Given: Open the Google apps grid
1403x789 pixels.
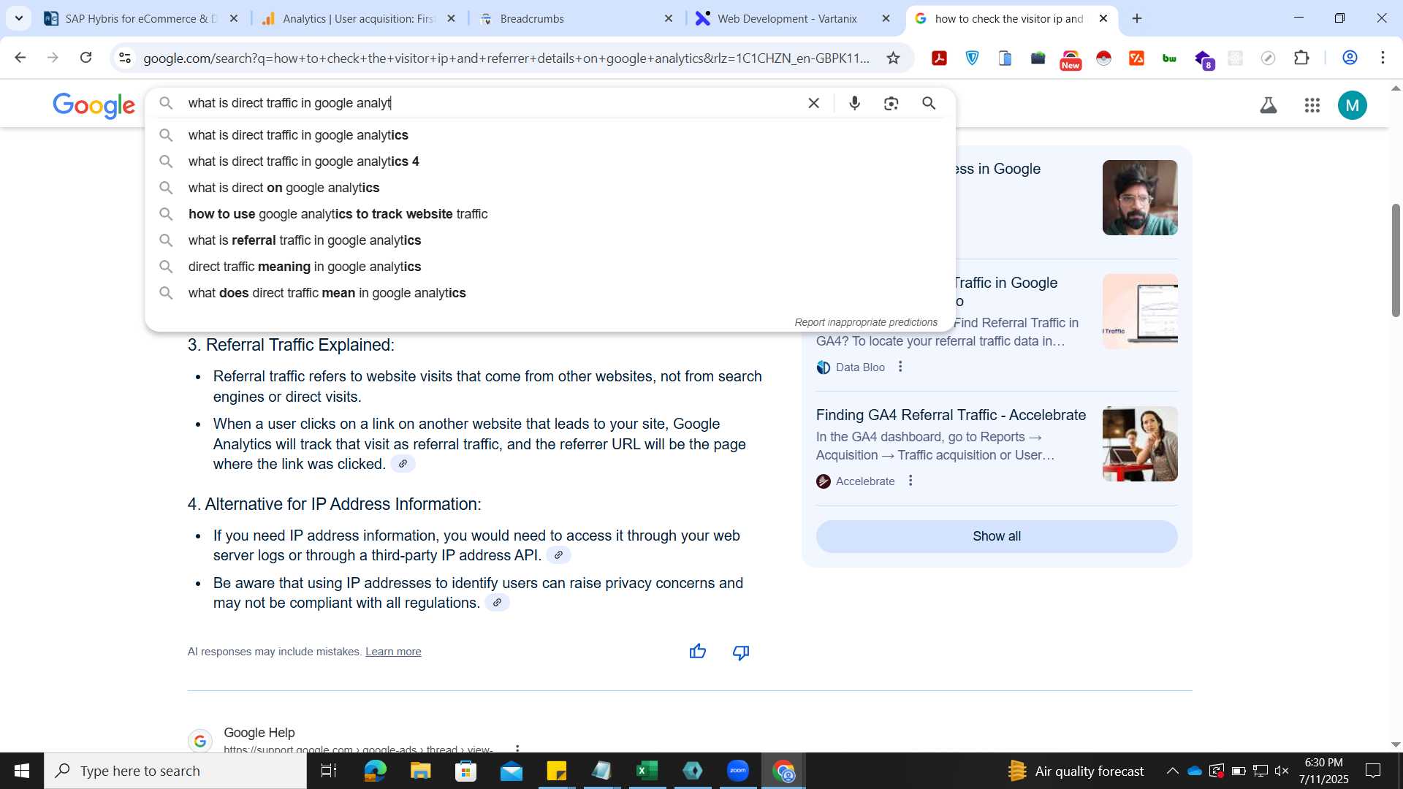Looking at the screenshot, I should 1312,106.
